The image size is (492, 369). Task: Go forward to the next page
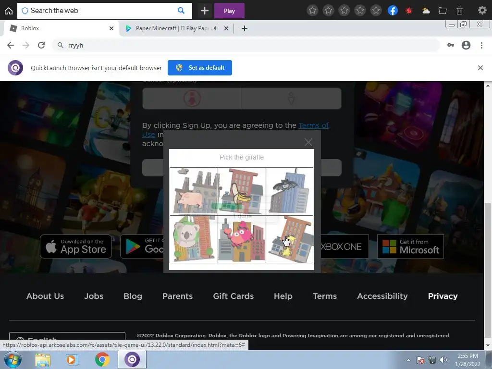(x=26, y=45)
